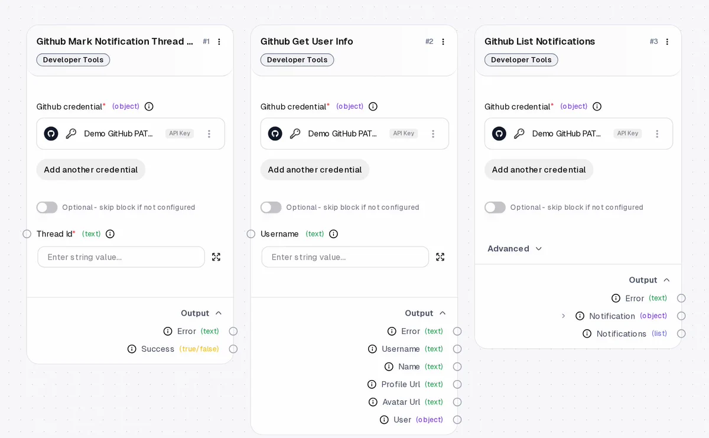Click Error output connector in block #1
This screenshot has height=438, width=709.
(x=233, y=331)
